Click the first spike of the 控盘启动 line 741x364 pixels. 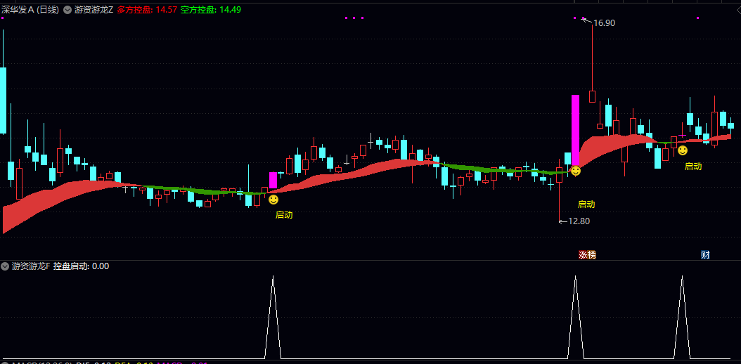(273, 316)
